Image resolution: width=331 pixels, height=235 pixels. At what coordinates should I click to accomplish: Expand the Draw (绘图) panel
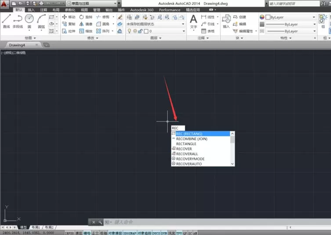tap(30, 38)
